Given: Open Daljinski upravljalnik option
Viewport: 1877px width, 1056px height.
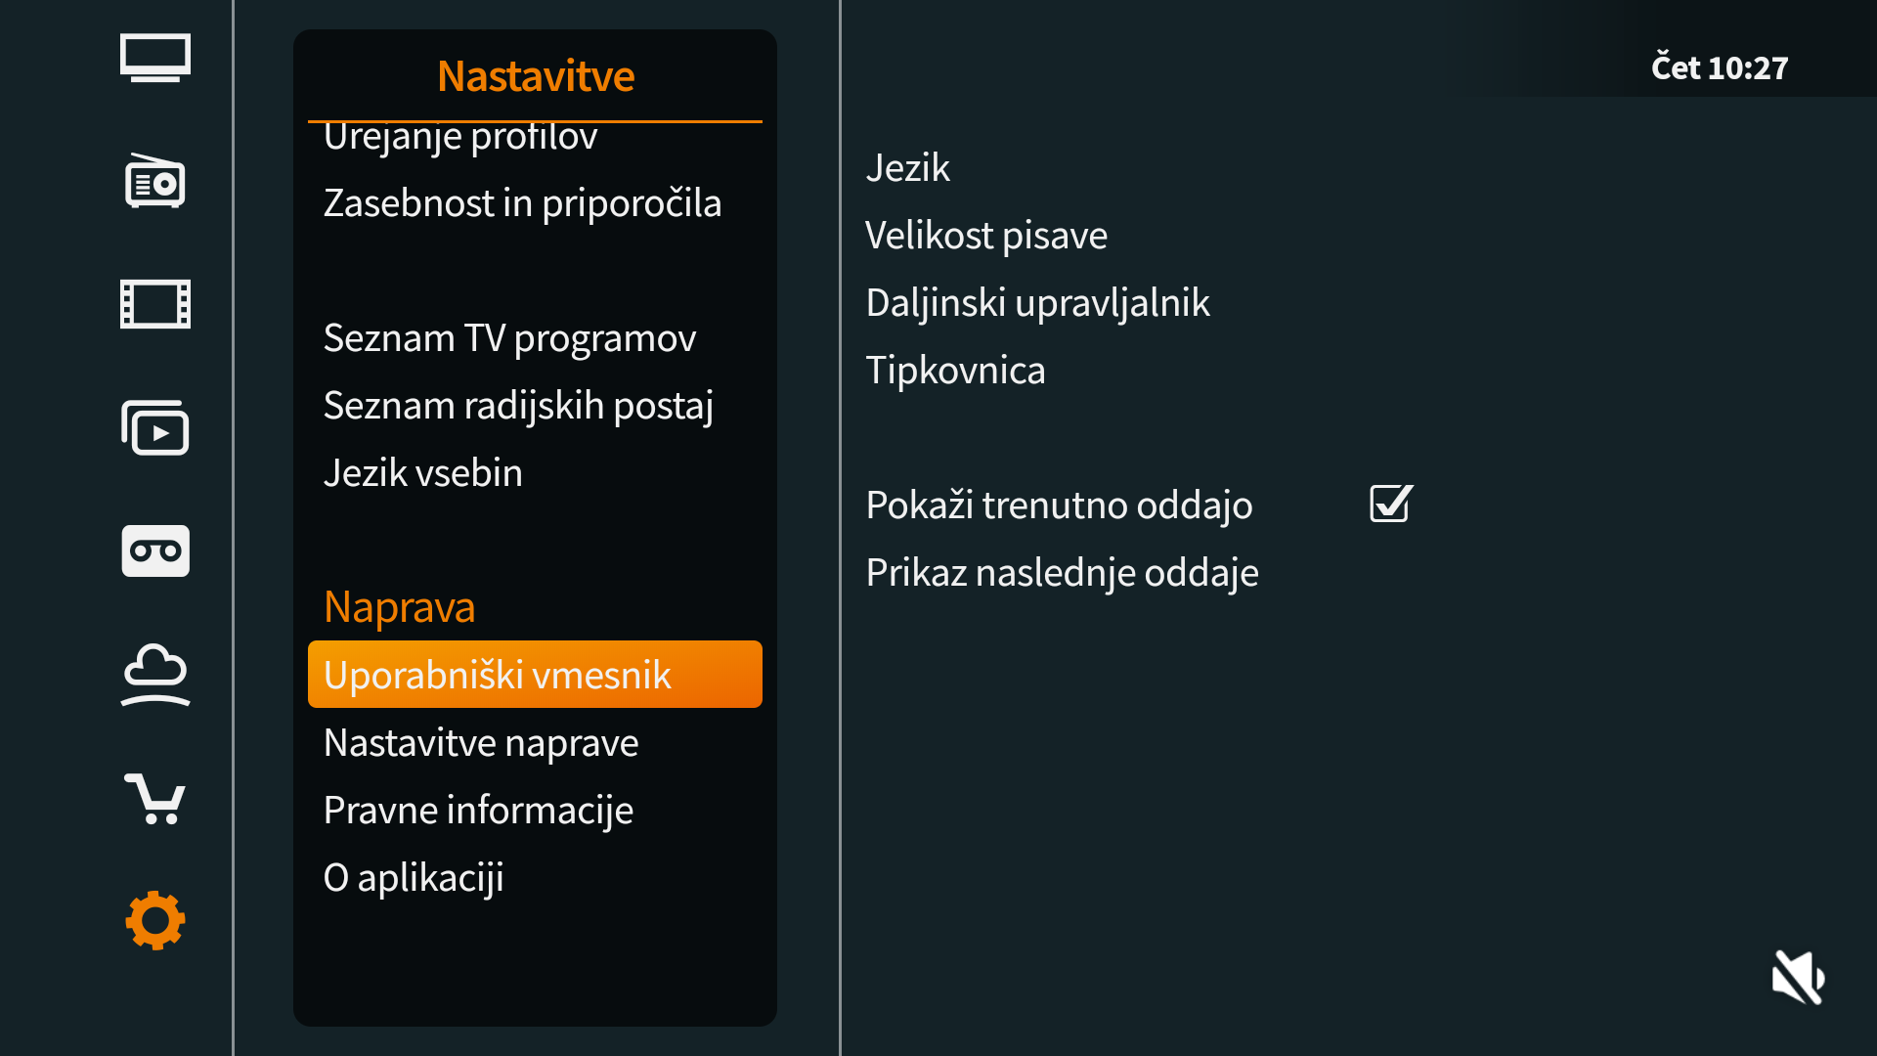Looking at the screenshot, I should pos(1037,303).
